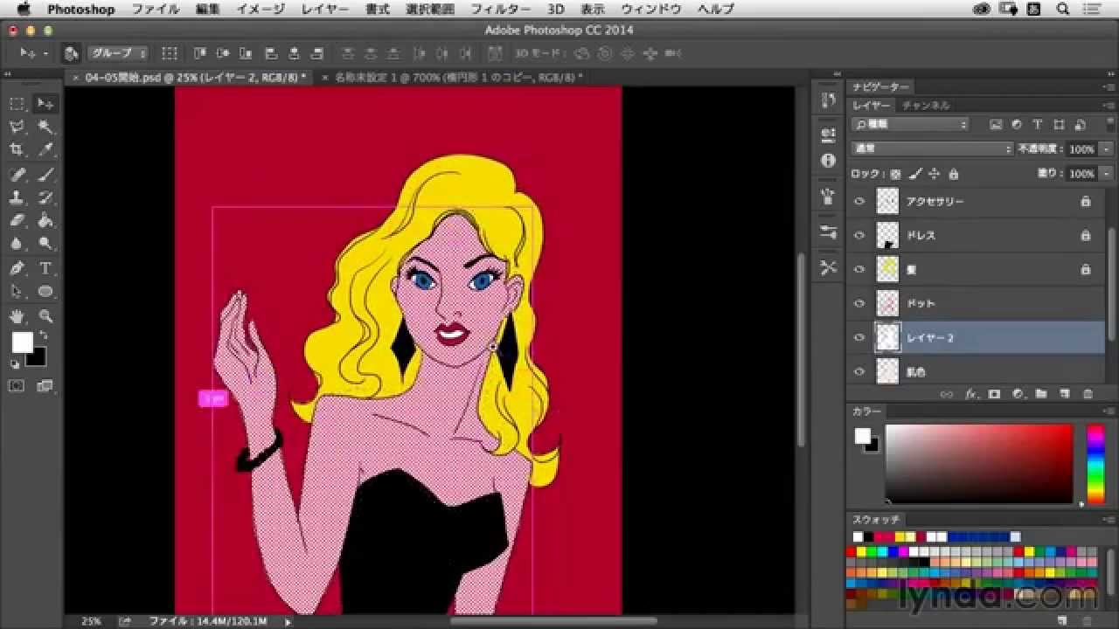Select the Eraser tool
The height and width of the screenshot is (629, 1119).
pos(17,221)
